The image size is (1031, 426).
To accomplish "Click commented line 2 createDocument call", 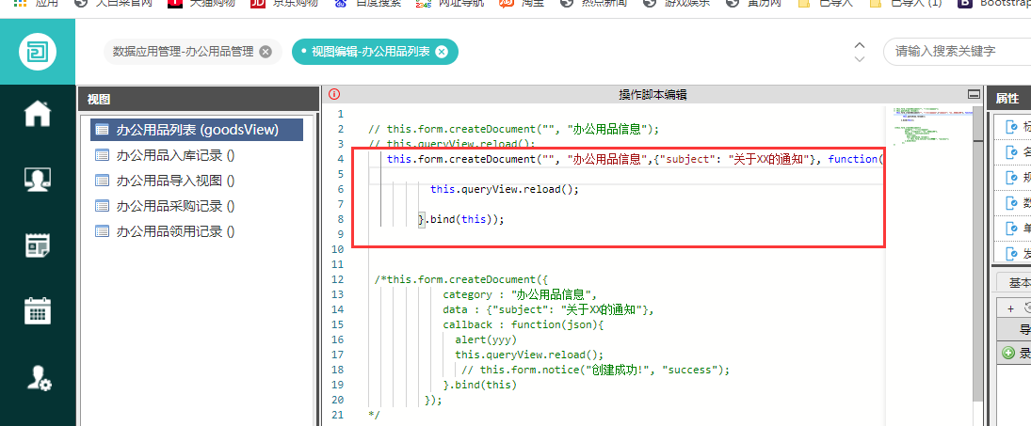I will [513, 129].
